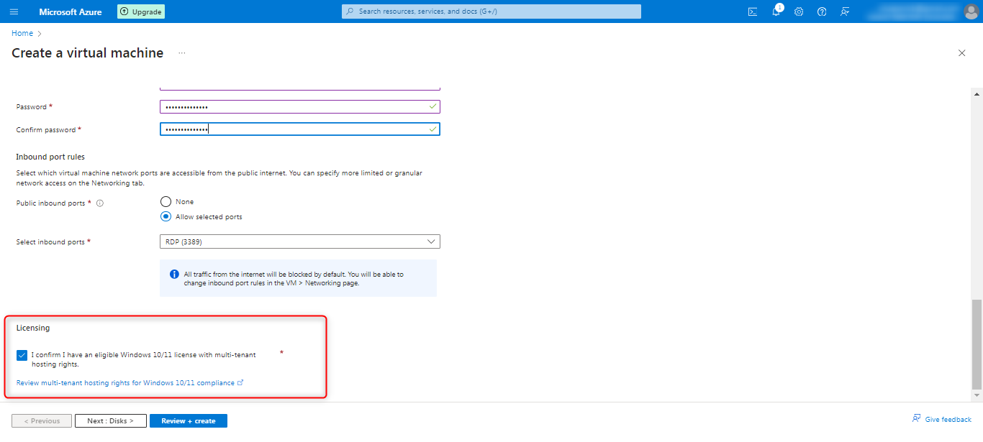Toggle the Windows license confirmation checkbox
The width and height of the screenshot is (983, 442).
tap(22, 355)
